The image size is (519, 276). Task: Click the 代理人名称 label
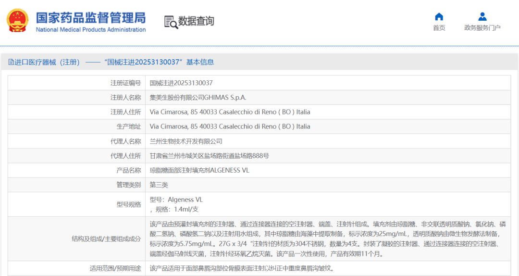coord(126,141)
